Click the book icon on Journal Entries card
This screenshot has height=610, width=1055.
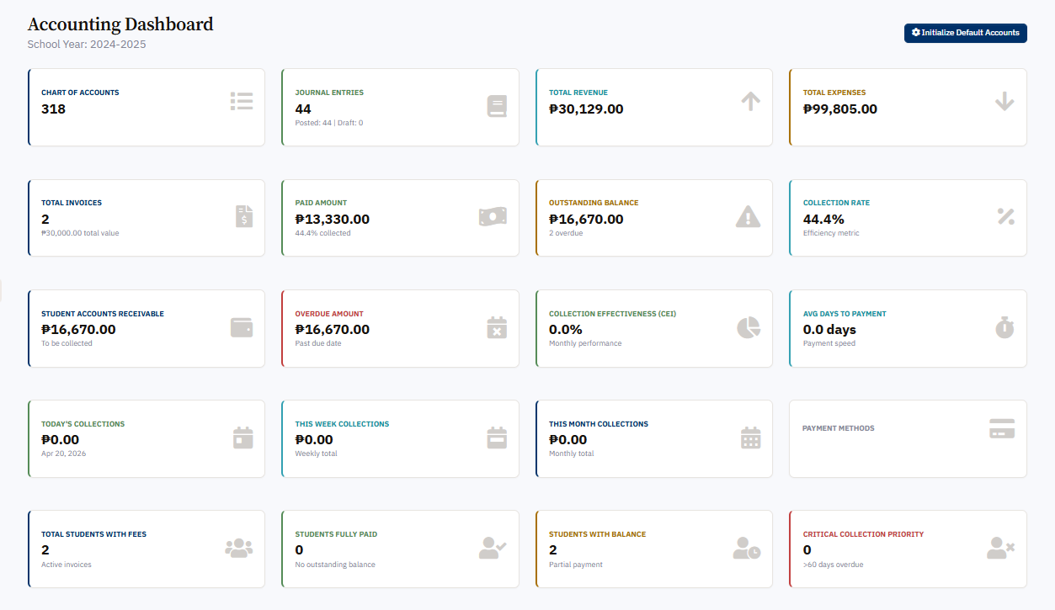[497, 106]
